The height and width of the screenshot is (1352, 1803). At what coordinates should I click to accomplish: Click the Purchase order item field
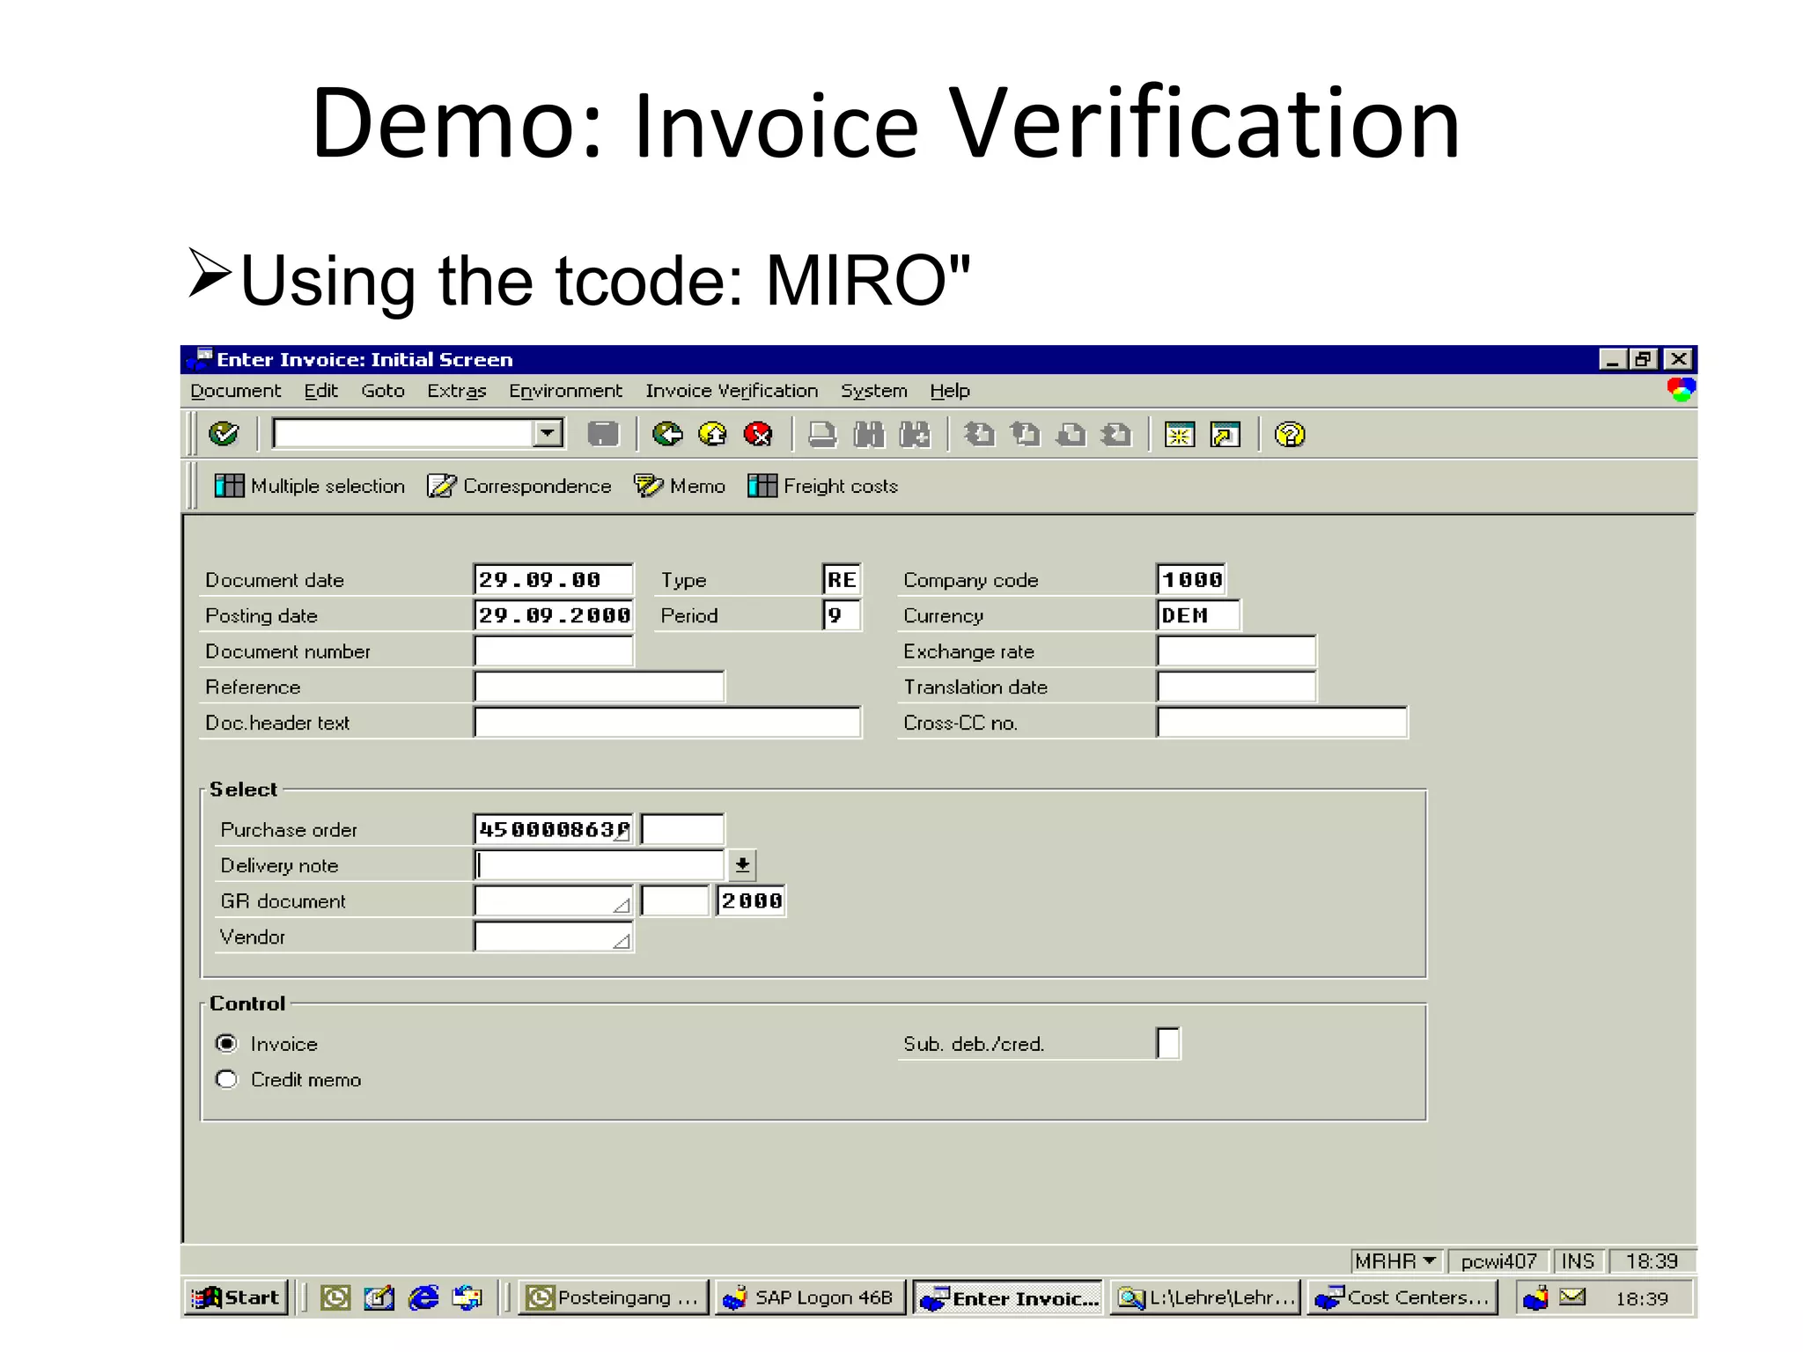[682, 829]
